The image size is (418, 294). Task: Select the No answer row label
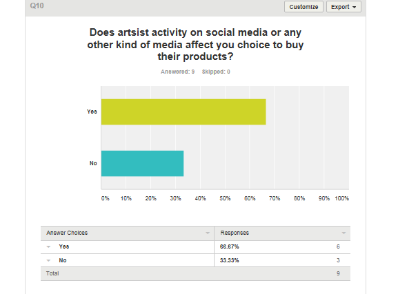(63, 260)
